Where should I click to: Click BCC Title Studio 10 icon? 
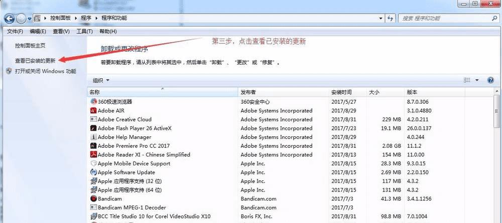pos(93,216)
